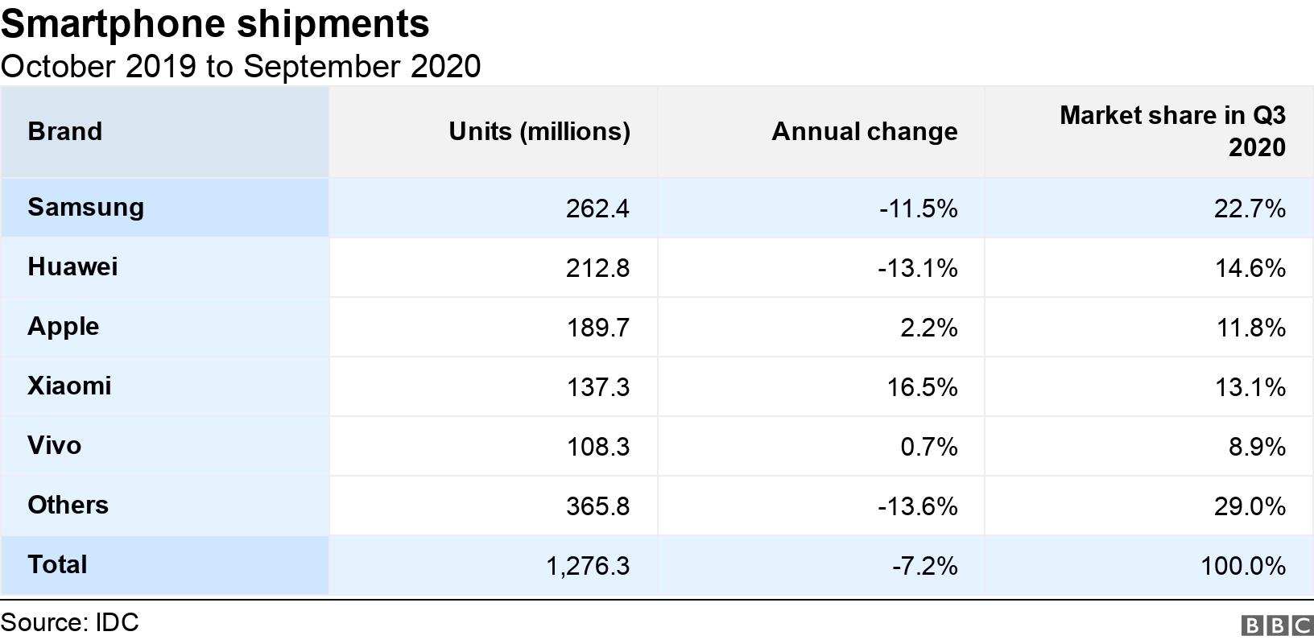Click the Huawei brand cell
Viewport: 1314px width, 644px height.
point(165,267)
